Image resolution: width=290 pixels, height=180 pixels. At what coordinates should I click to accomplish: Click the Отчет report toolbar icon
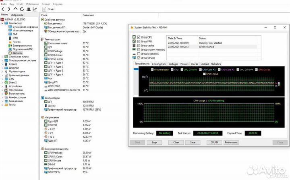[44, 9]
